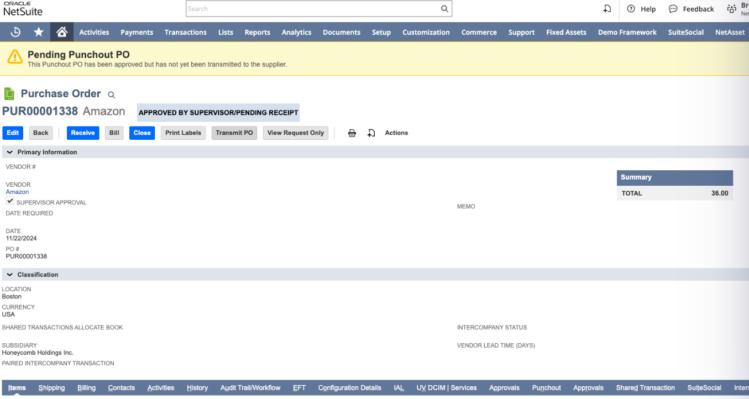This screenshot has height=399, width=749.
Task: Open the Setup menu
Action: (381, 32)
